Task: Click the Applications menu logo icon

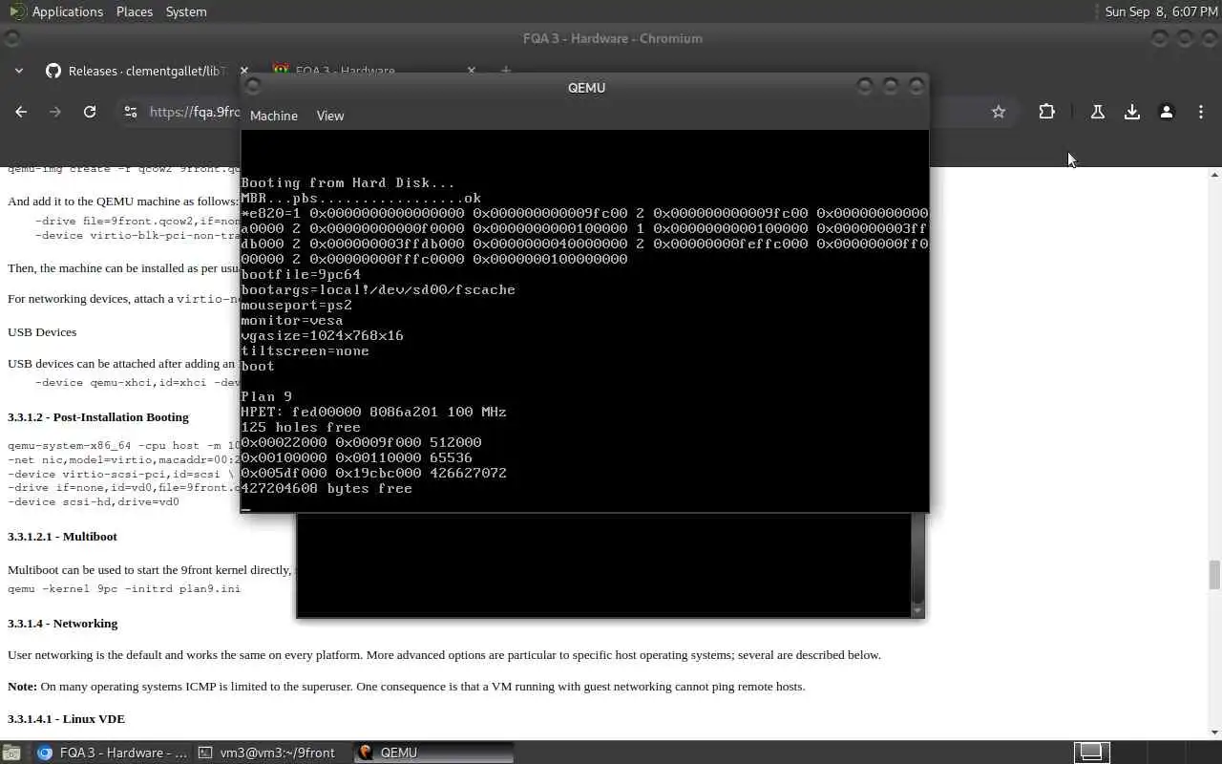Action: [16, 11]
